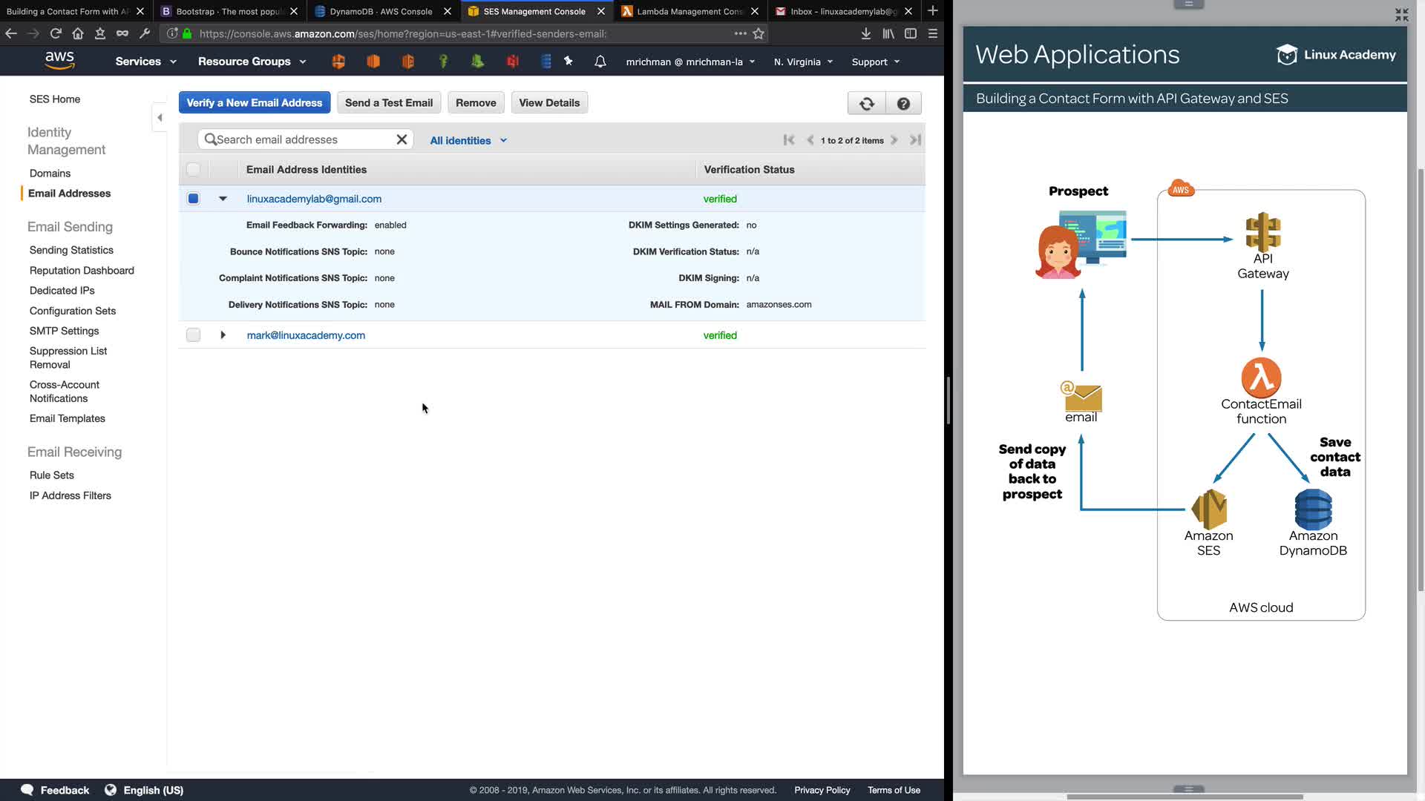Check the mark@linuxacademy.com row checkbox
Image resolution: width=1425 pixels, height=801 pixels.
(193, 335)
